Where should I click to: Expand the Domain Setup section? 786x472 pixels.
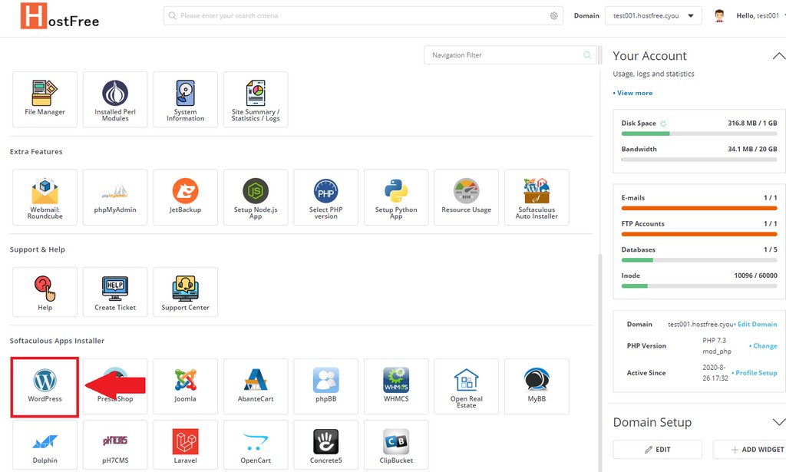click(x=778, y=422)
